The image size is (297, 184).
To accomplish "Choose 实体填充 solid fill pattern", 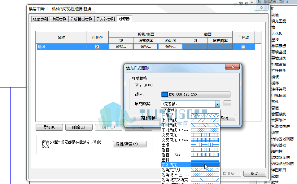I will [190, 165].
